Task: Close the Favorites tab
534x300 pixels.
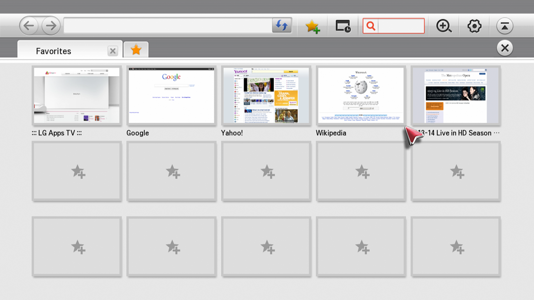Action: (x=113, y=51)
